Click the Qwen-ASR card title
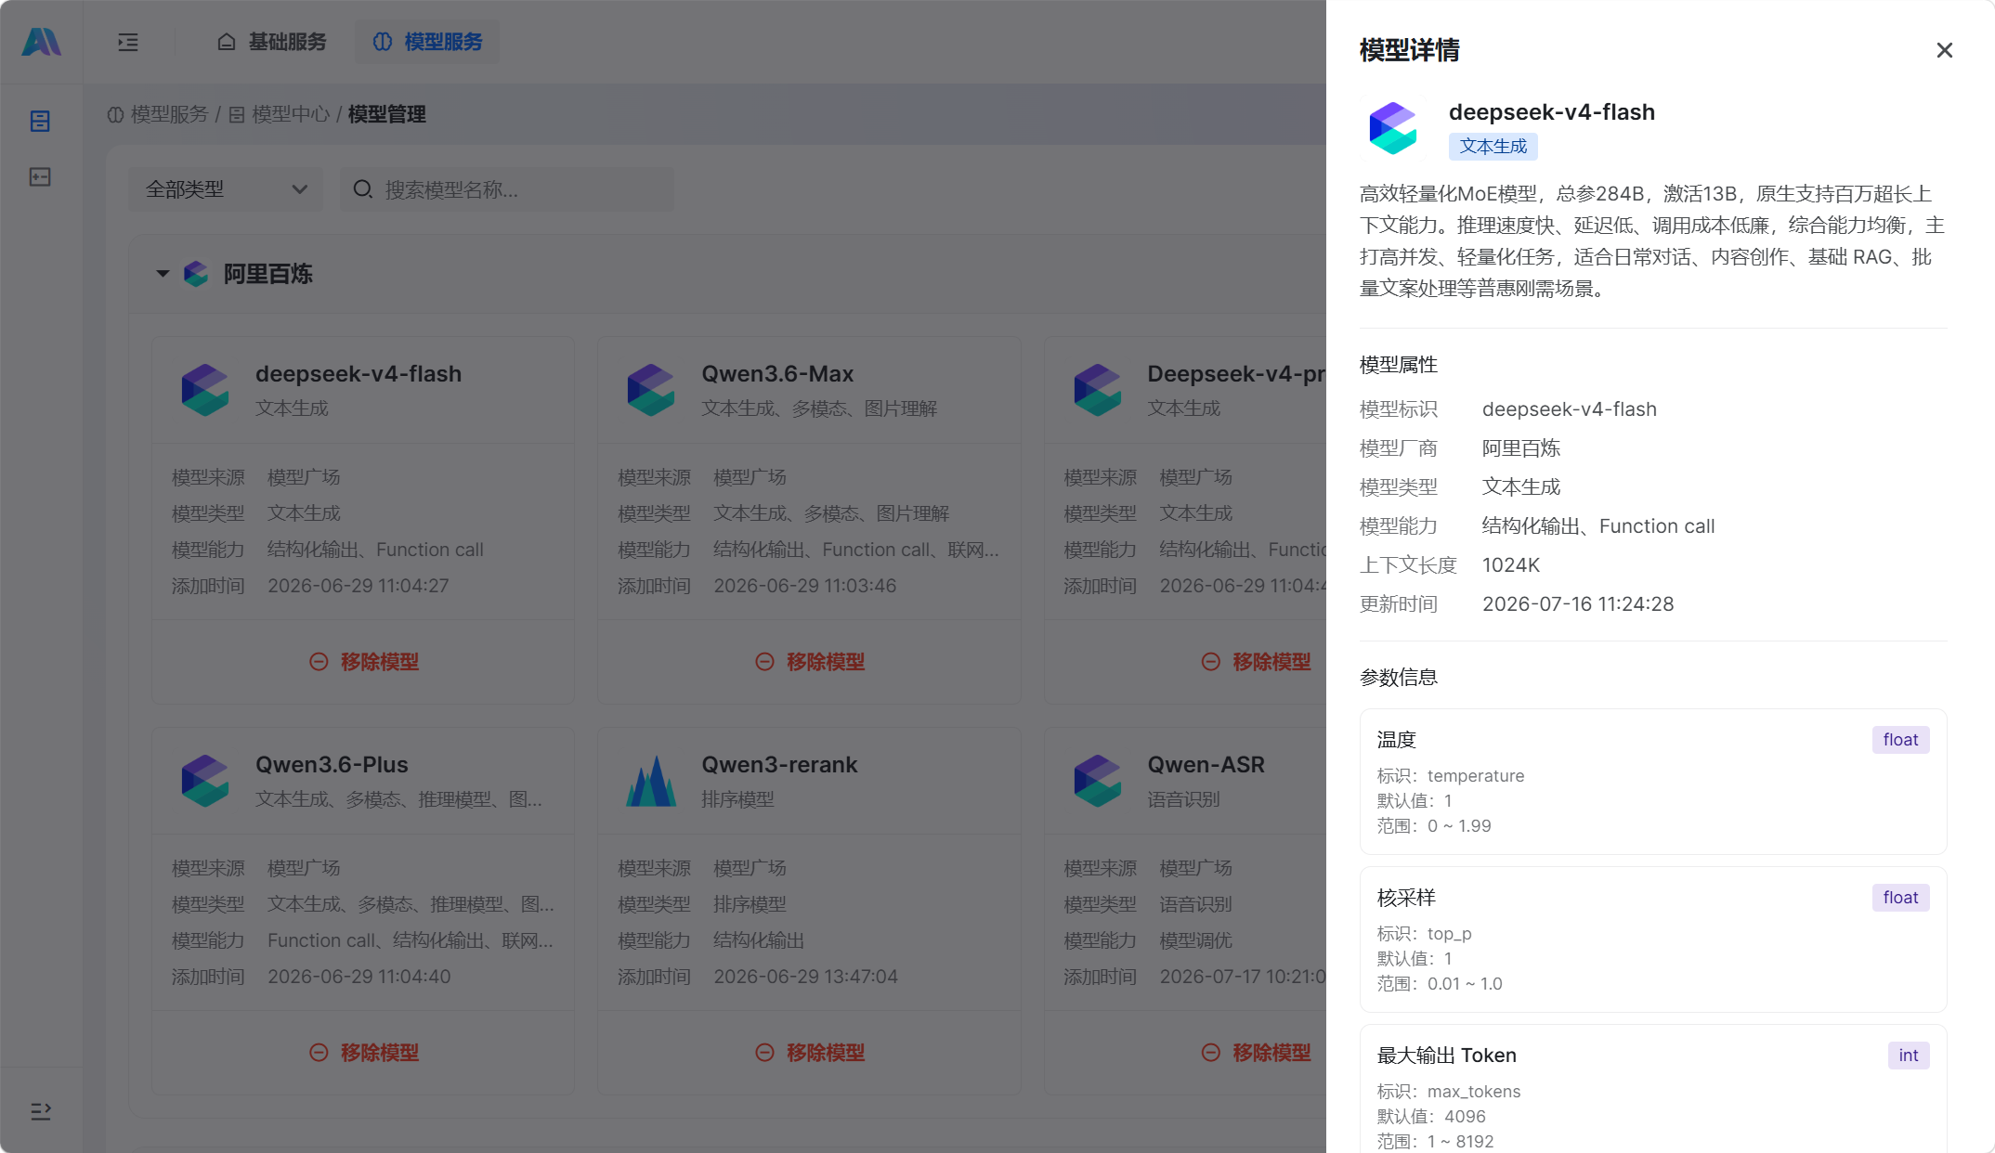Screen dimensions: 1995x1153 pos(1206,765)
